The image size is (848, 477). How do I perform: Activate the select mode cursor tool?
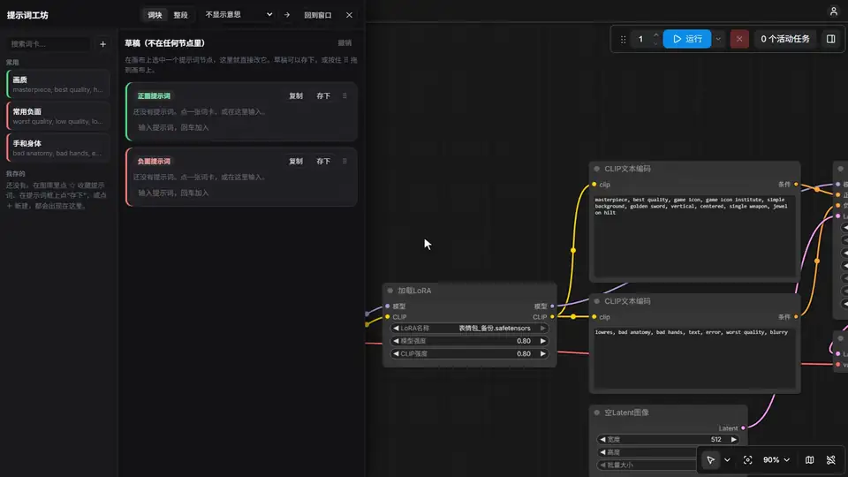tap(710, 460)
